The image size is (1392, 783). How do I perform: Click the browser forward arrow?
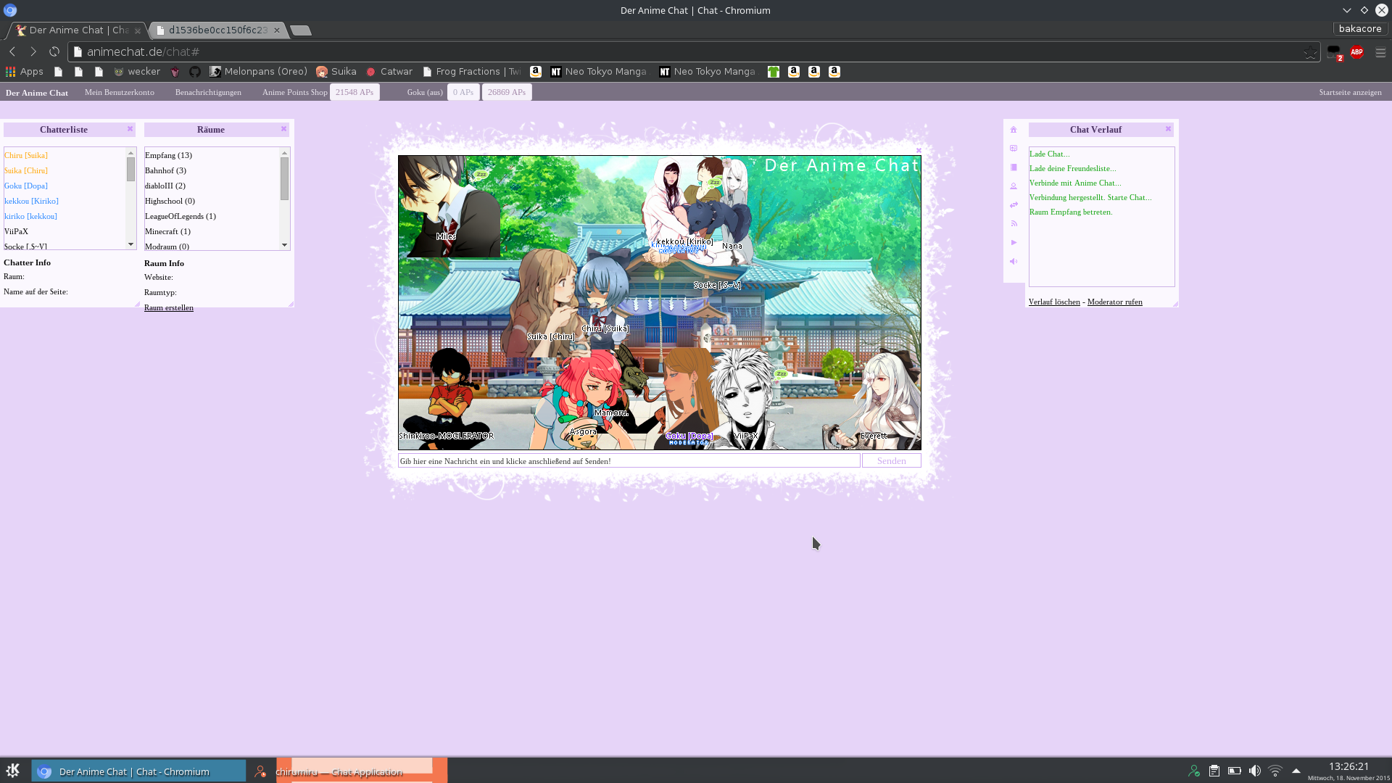[33, 51]
